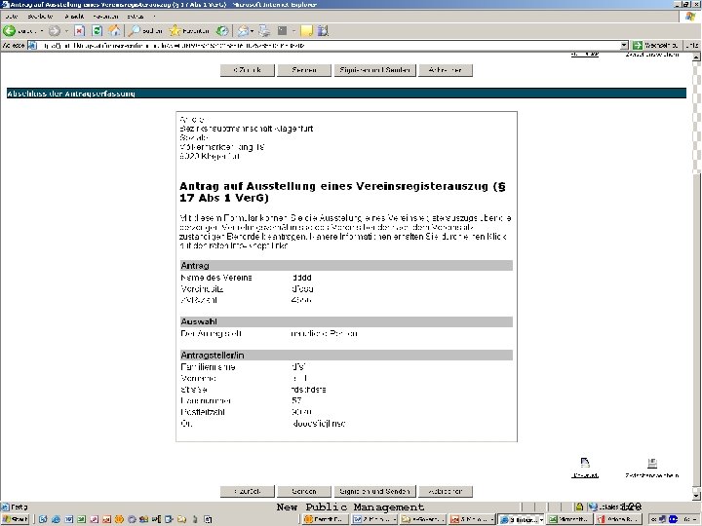
Task: Open the Mail envelope toolbar icon
Action: (x=243, y=30)
